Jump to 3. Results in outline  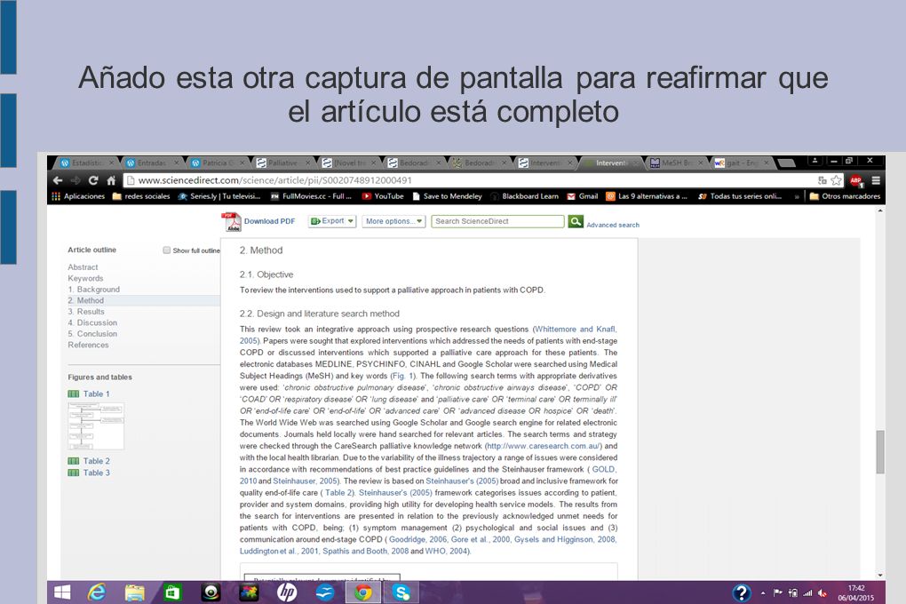point(86,312)
